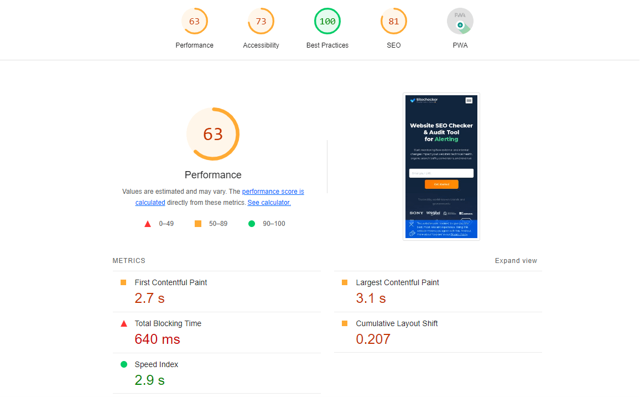Click the large Performance gauge showing 63
Viewport: 640px width, 397px height.
tap(213, 134)
